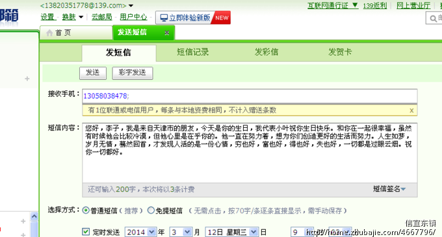Open the year 2014 dropdown
The image size is (442, 237).
pyautogui.click(x=140, y=232)
